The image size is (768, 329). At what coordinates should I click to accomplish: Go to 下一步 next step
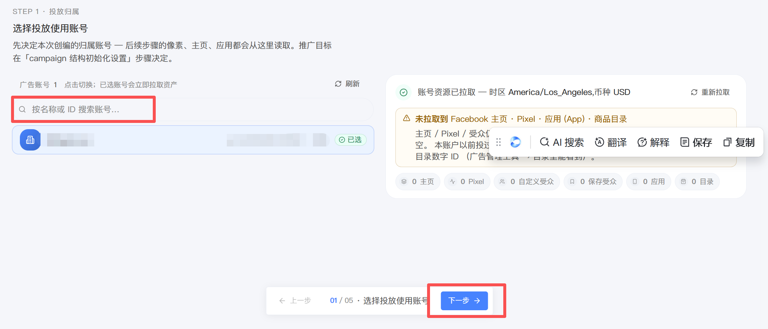pos(464,301)
